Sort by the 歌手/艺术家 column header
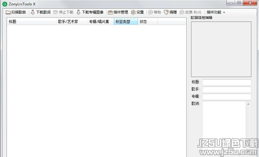Screen dimensions: 259x157 click(72, 22)
